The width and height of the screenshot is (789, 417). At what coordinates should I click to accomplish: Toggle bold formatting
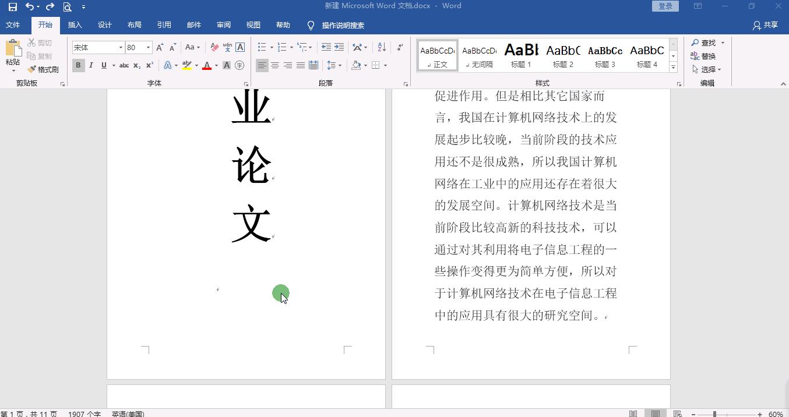tap(78, 65)
